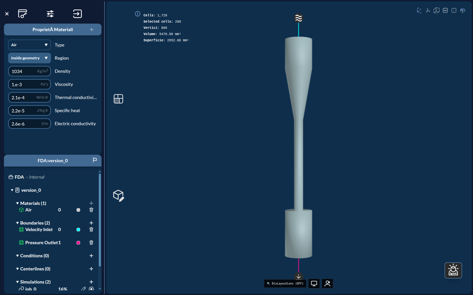The height and width of the screenshot is (295, 473).
Task: Collapse the Conditions (0) group
Action: (17, 256)
